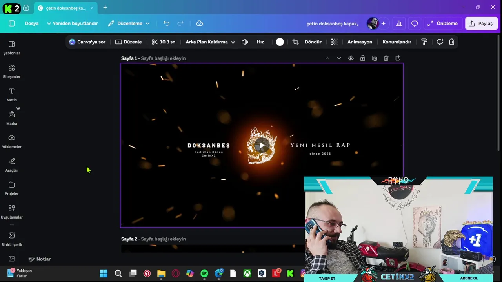502x282 pixels.
Task: Duplicate page 1
Action: (375, 58)
